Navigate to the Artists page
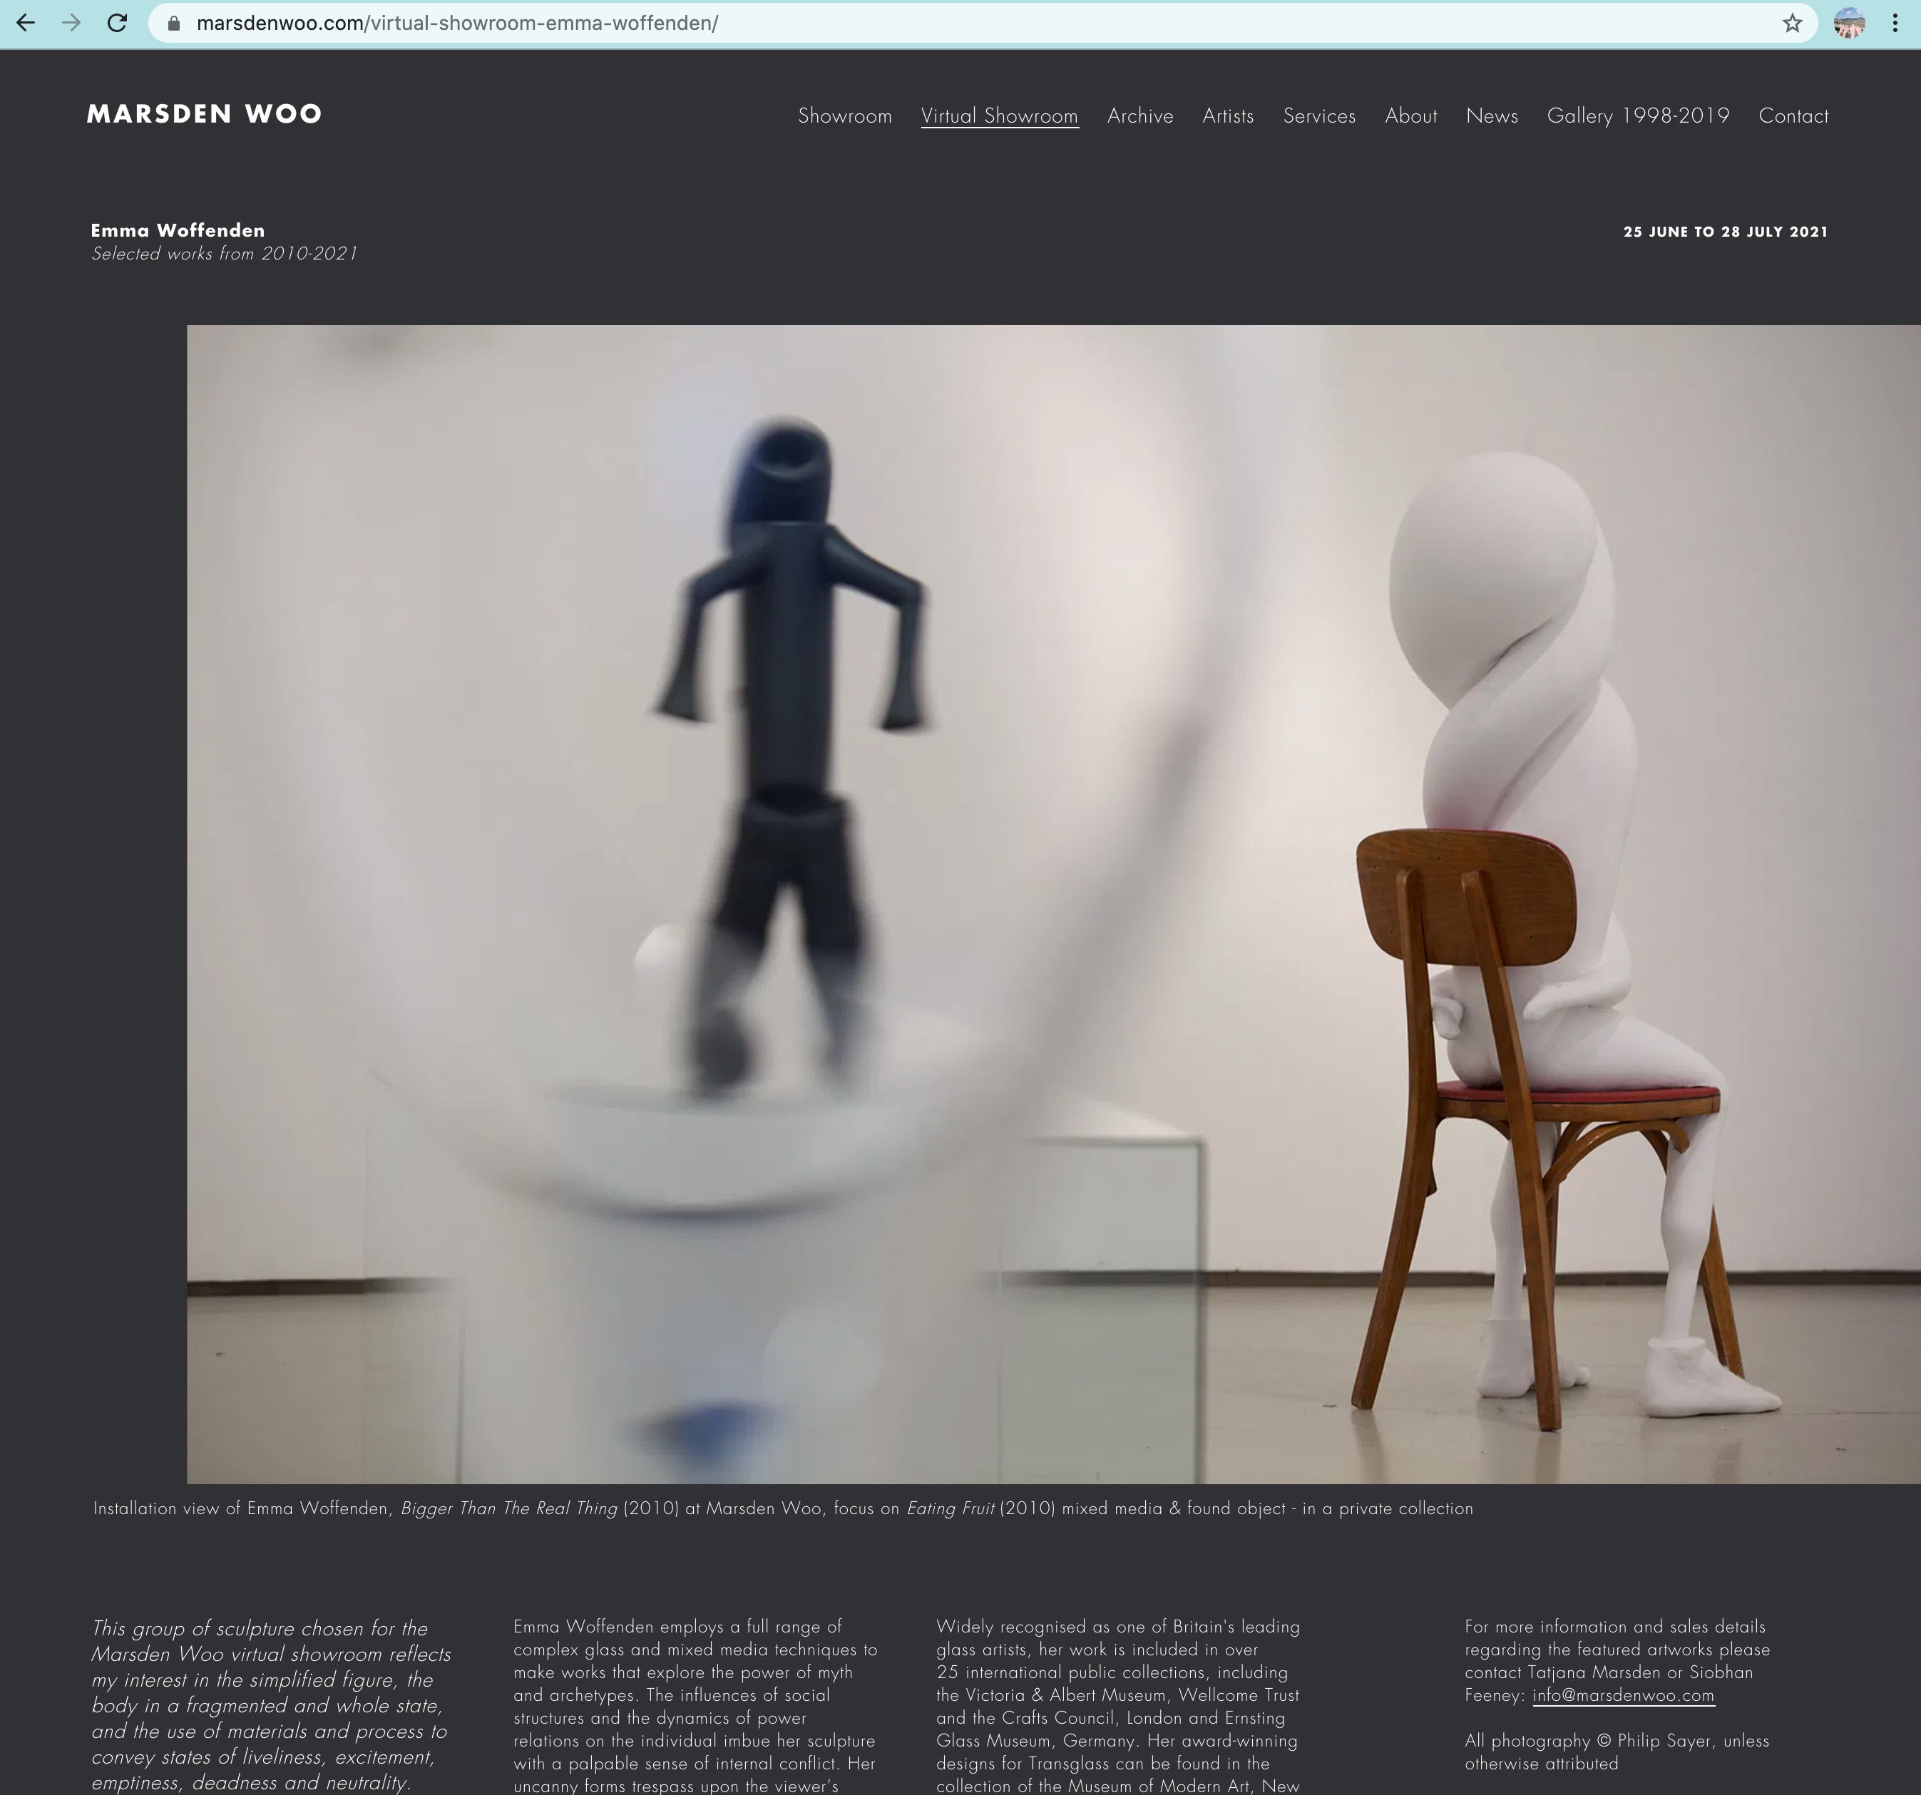Screen dimensions: 1921x1795 1227,116
